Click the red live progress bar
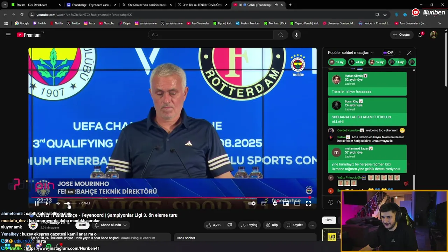This screenshot has height=252, width=448. 170,198
